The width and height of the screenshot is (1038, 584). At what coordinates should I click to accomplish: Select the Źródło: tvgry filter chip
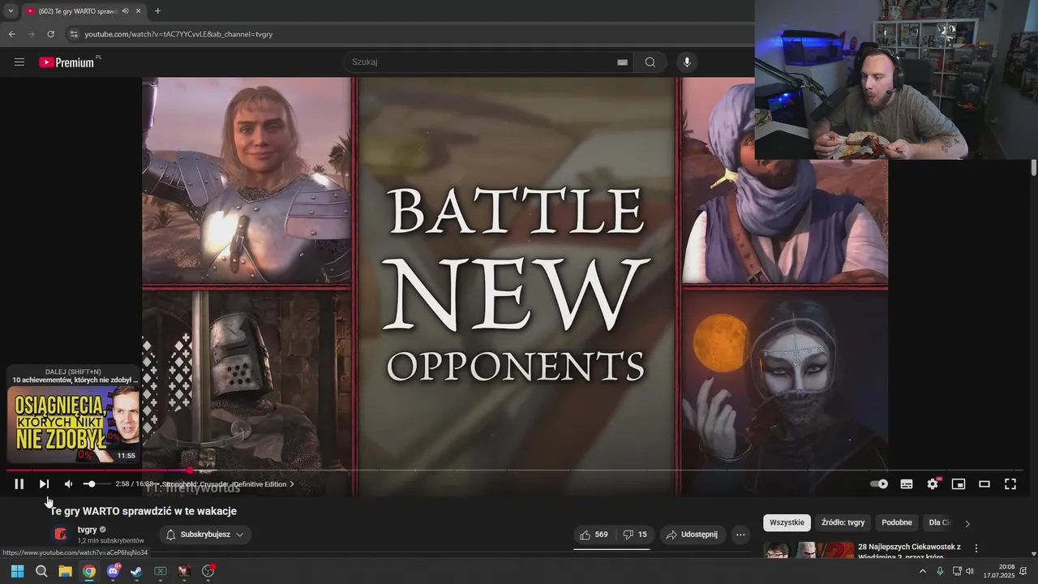click(x=843, y=522)
